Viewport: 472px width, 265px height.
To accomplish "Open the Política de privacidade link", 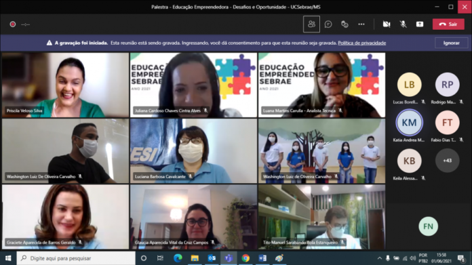I will coord(362,43).
